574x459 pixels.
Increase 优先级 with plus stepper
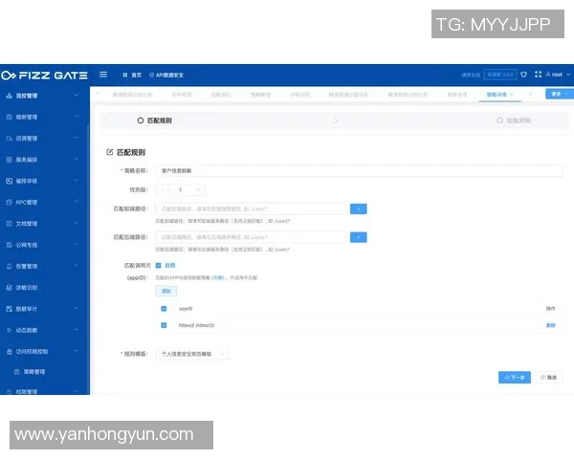[198, 189]
